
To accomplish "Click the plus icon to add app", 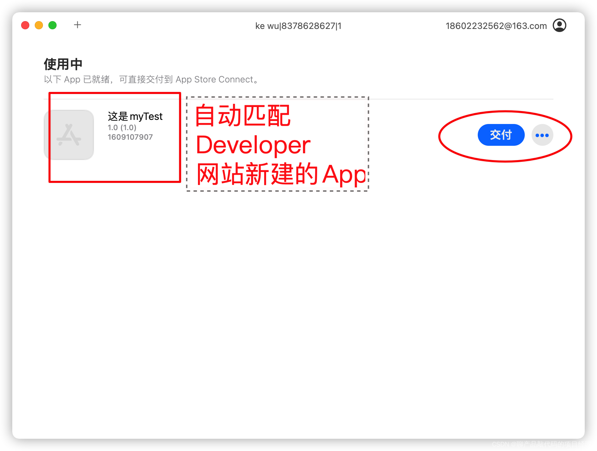I will [77, 25].
